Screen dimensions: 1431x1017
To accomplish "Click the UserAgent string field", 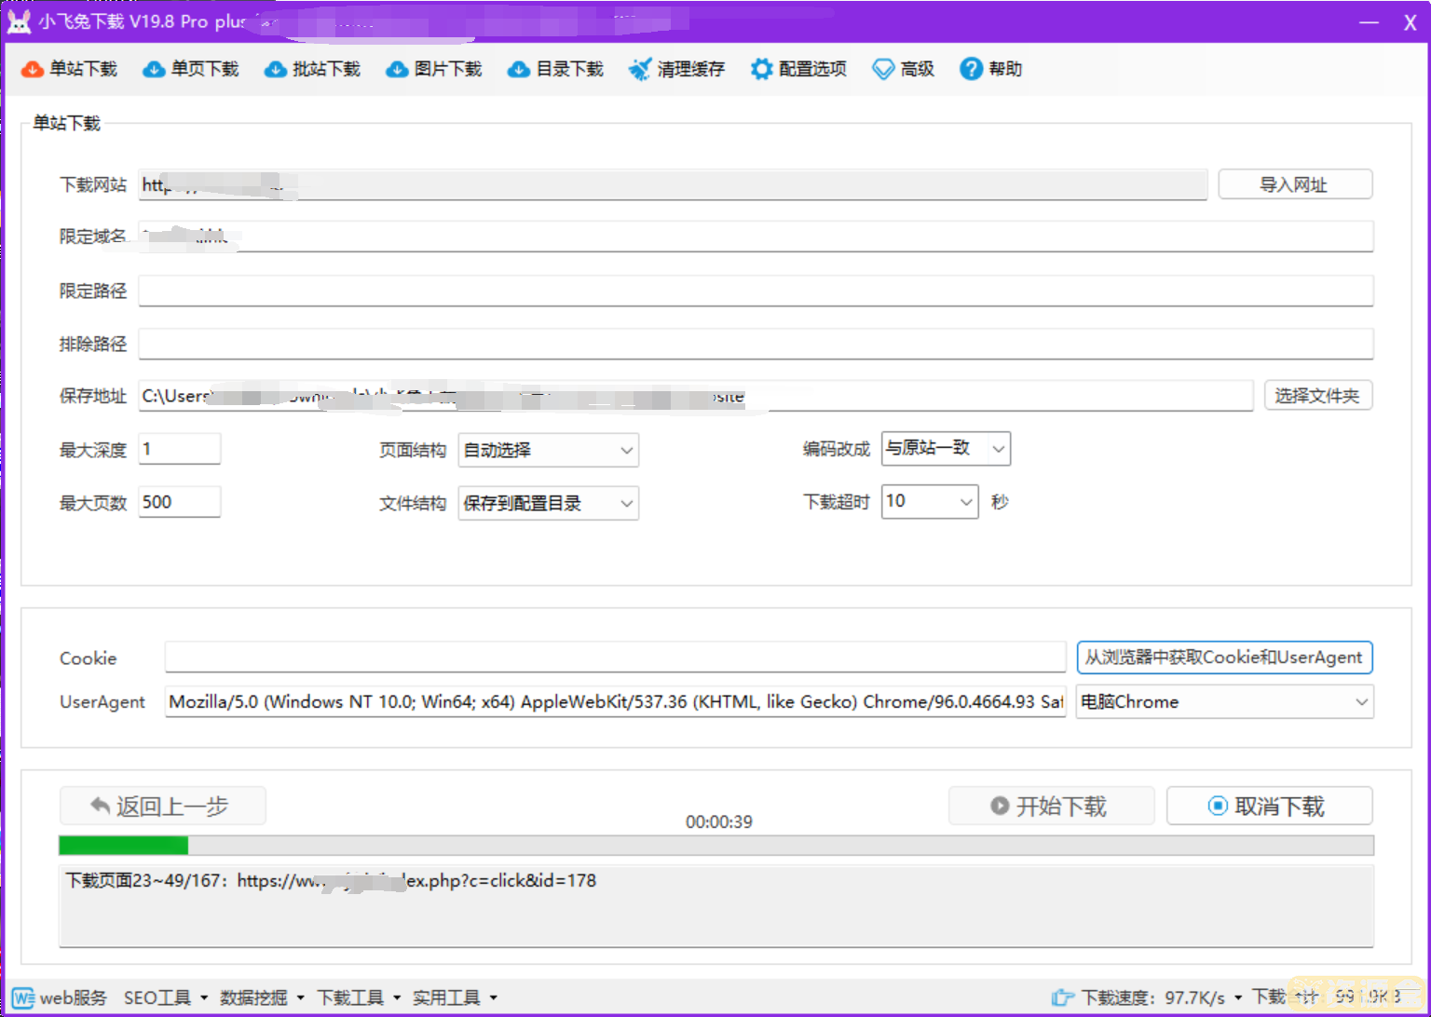I will click(615, 702).
